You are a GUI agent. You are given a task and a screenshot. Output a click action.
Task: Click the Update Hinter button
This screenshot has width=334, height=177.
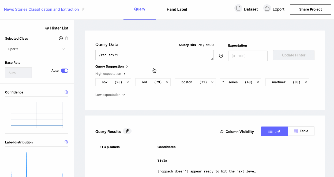click(x=294, y=55)
